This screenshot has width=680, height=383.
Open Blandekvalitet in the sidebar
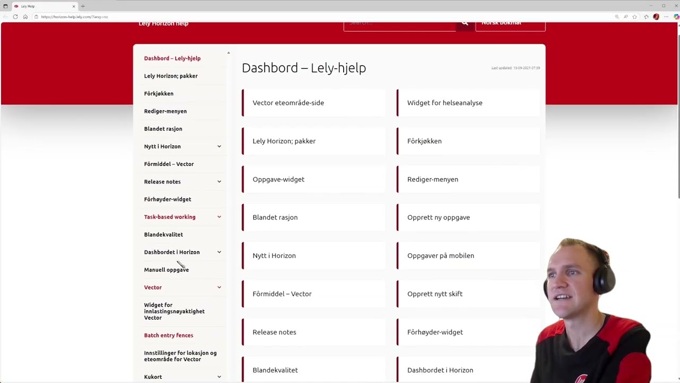click(x=163, y=235)
